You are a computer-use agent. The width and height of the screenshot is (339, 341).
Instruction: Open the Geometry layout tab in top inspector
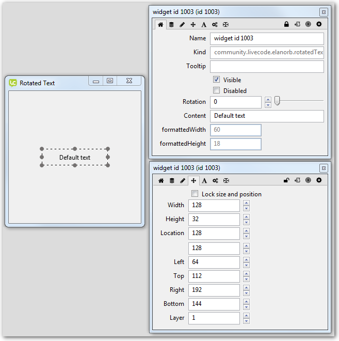225,24
